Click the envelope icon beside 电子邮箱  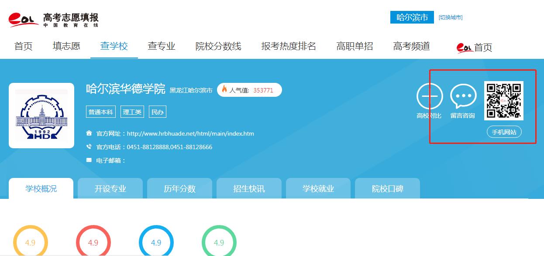click(x=89, y=160)
